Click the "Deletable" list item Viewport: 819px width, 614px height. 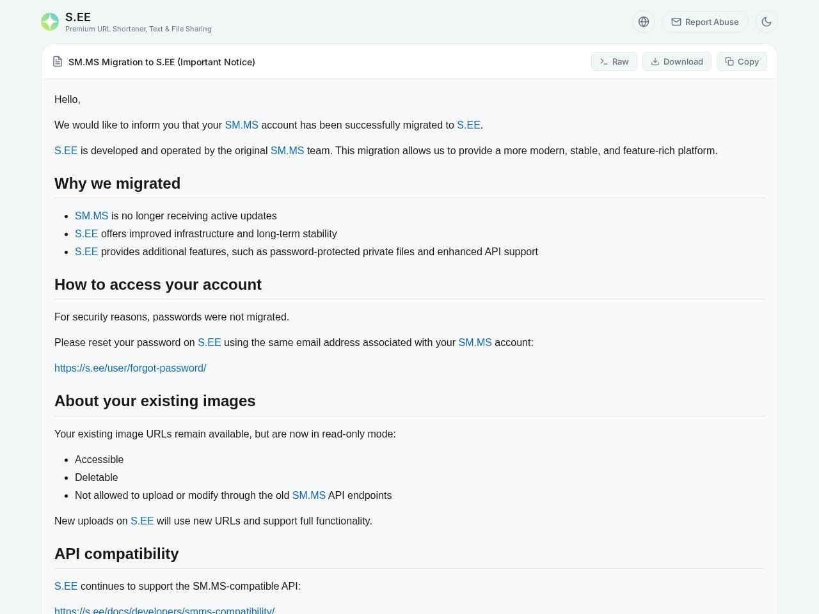(x=97, y=478)
